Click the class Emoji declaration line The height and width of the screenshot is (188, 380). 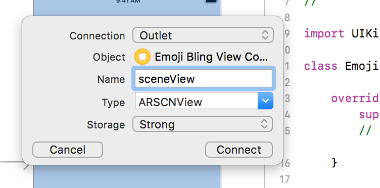(342, 66)
